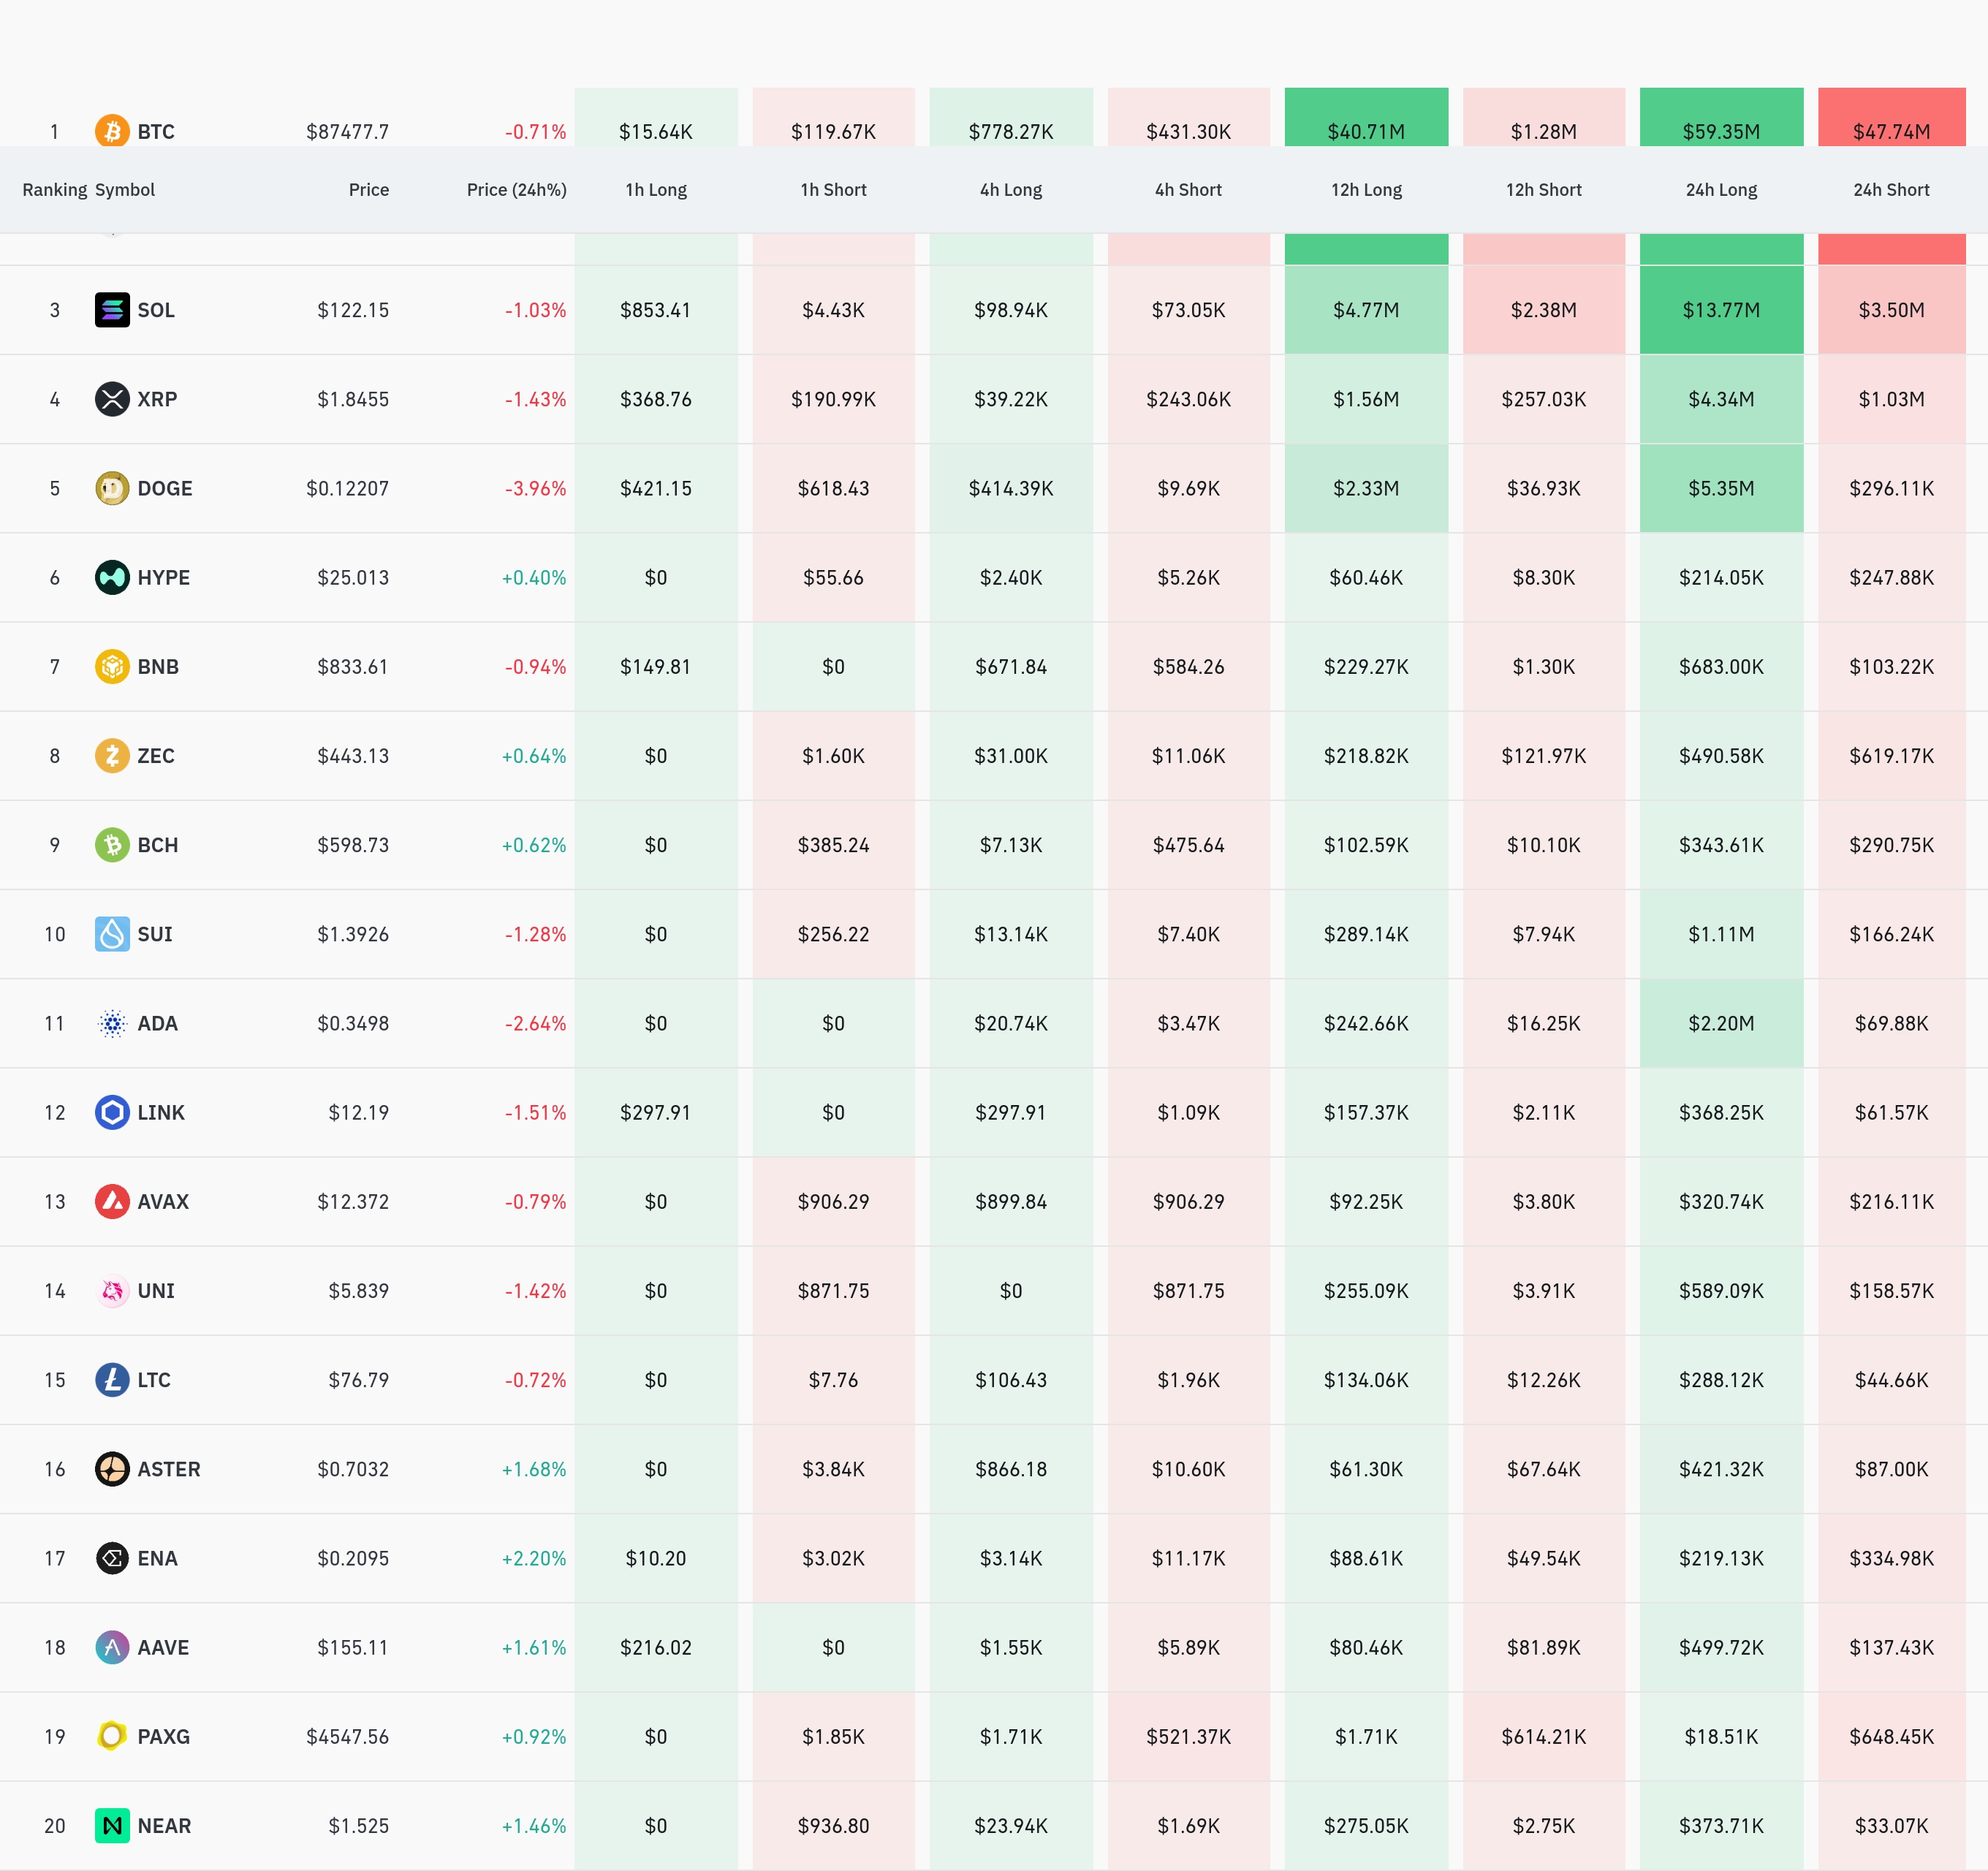1988x1871 pixels.
Task: Sort by Price (24h%) column header
Action: tap(516, 190)
